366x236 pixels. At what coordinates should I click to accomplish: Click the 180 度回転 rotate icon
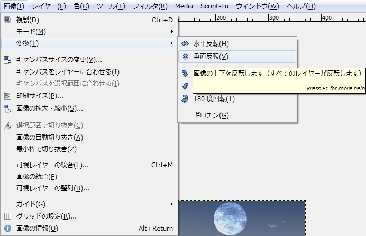(185, 99)
